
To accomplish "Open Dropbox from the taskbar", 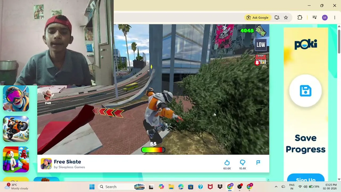I will pyautogui.click(x=220, y=187).
